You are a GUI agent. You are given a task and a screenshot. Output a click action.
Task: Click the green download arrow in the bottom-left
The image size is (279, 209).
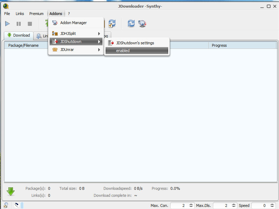click(11, 192)
